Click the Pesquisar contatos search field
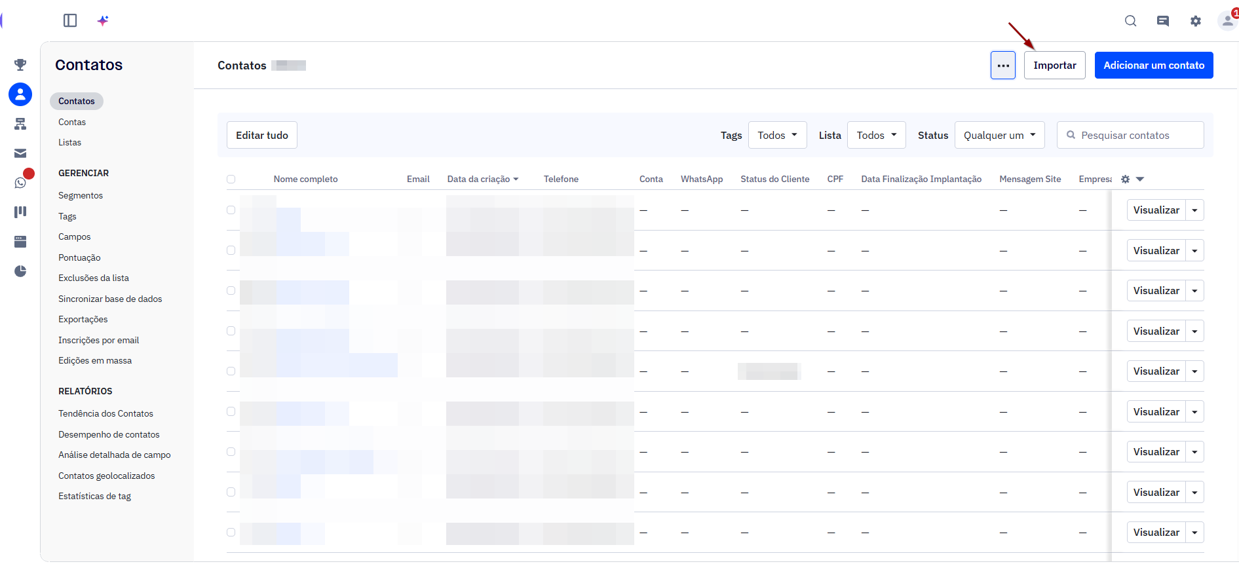 pyautogui.click(x=1130, y=135)
